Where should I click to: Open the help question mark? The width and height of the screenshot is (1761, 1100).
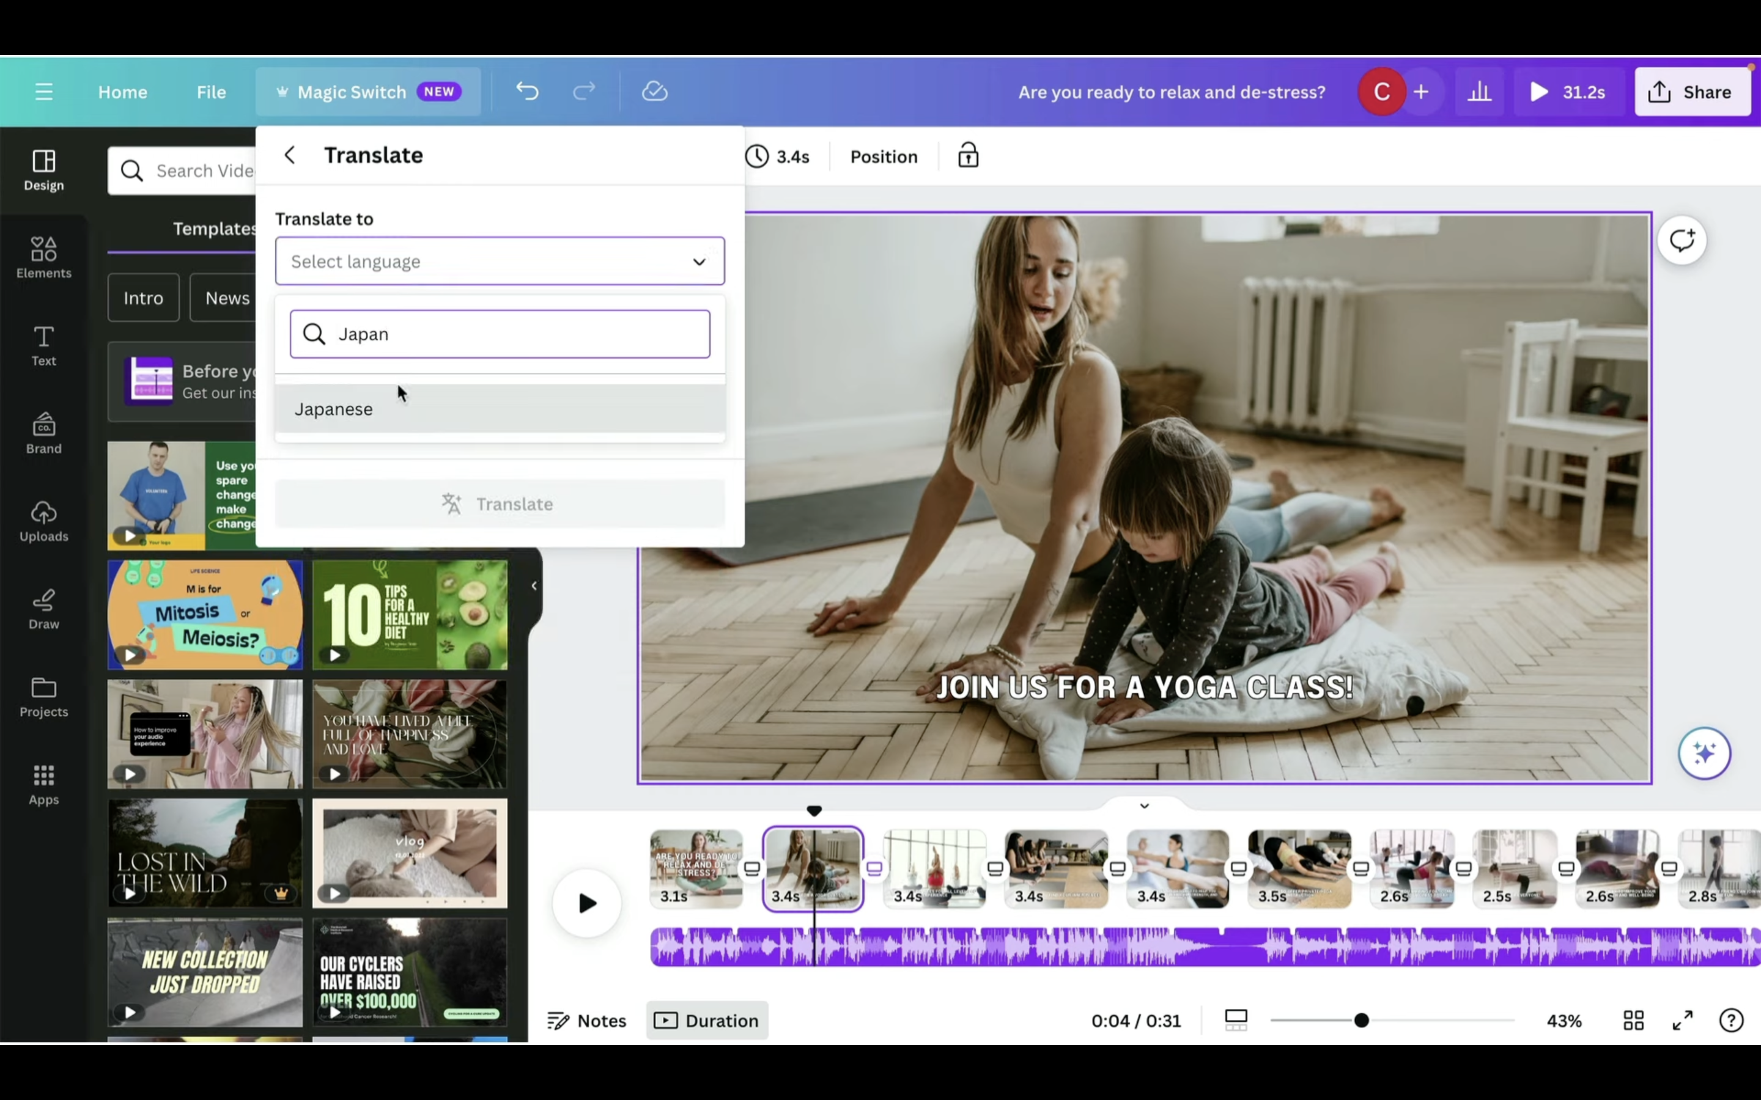[1731, 1021]
